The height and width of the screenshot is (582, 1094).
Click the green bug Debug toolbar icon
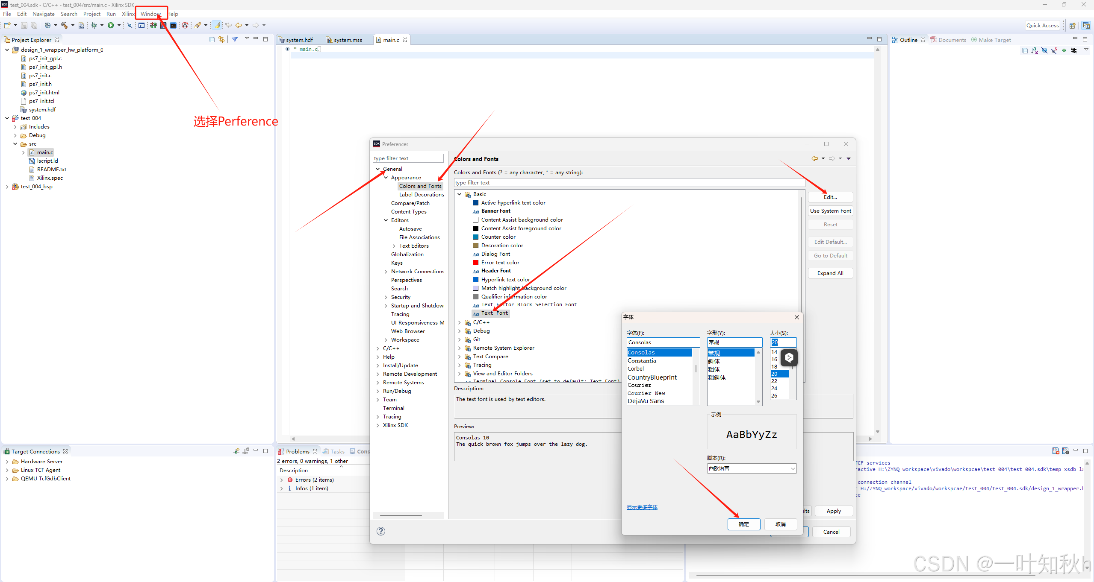pyautogui.click(x=94, y=26)
